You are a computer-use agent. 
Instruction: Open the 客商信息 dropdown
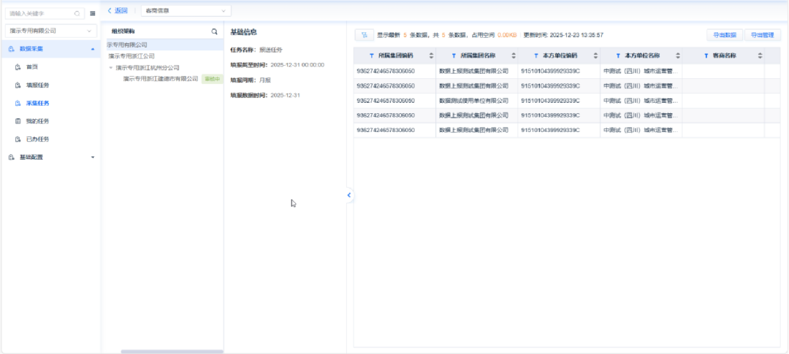pos(186,11)
